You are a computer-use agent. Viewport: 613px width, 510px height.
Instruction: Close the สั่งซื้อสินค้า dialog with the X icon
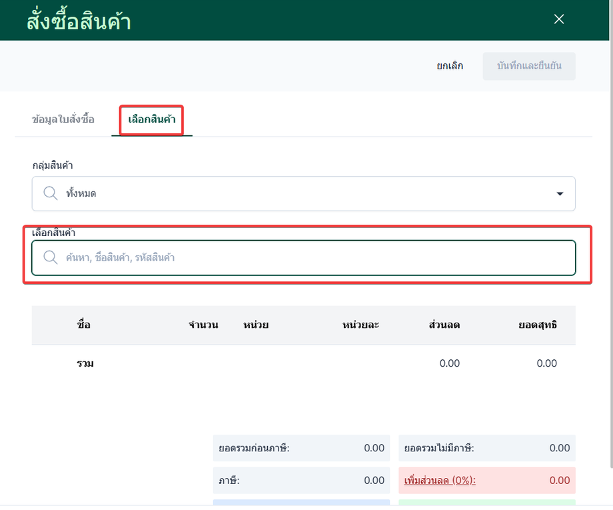tap(558, 19)
